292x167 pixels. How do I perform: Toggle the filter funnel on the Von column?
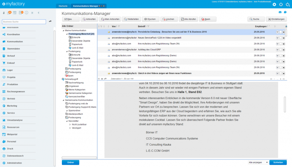(x=119, y=26)
